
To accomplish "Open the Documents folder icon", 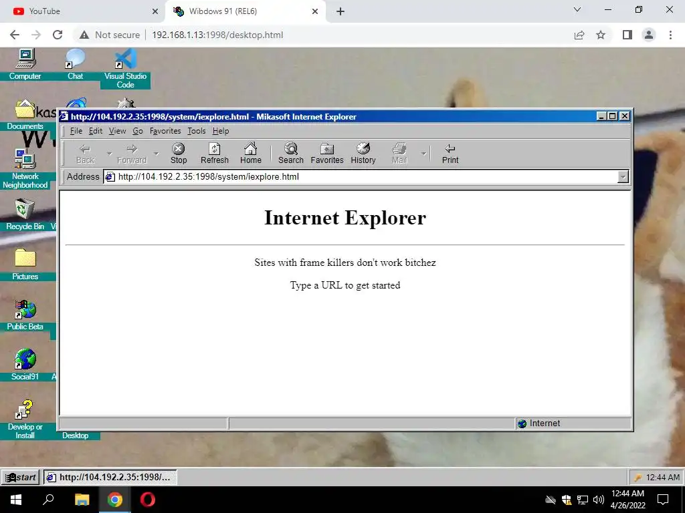I will [x=25, y=115].
